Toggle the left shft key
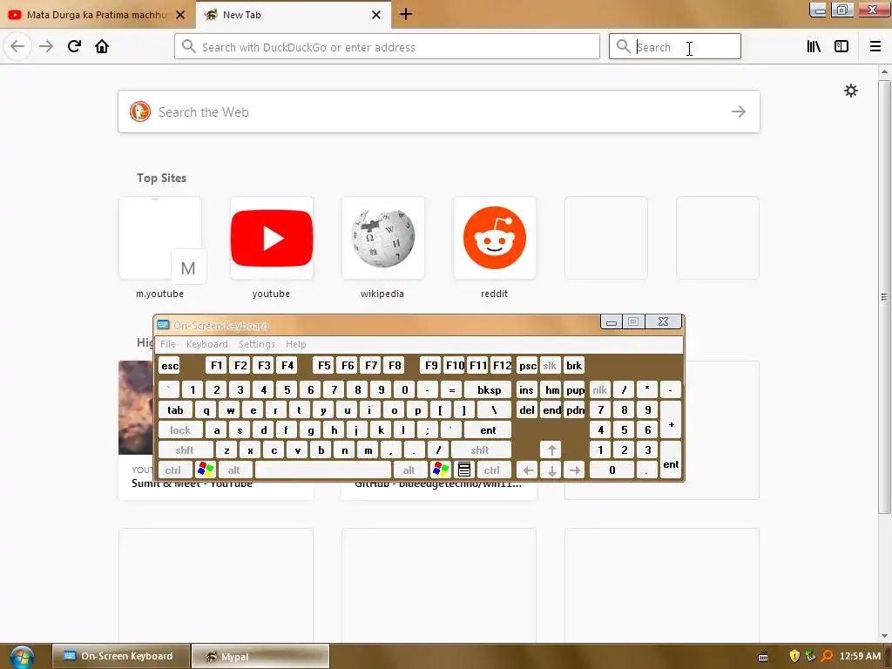 point(185,450)
